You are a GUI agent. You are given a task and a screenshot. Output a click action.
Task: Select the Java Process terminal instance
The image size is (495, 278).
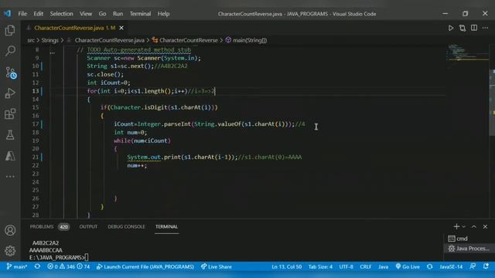click(469, 249)
